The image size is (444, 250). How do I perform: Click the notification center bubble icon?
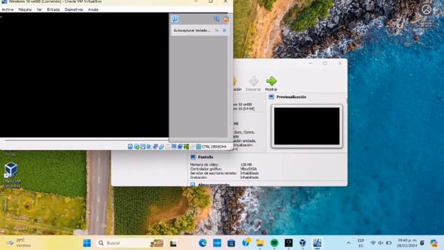tap(175, 19)
